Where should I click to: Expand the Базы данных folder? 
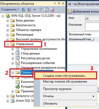[x=8, y=21]
